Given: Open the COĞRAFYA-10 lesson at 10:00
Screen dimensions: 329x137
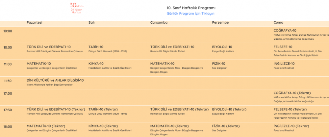Looking at the screenshot, I should point(285,30).
